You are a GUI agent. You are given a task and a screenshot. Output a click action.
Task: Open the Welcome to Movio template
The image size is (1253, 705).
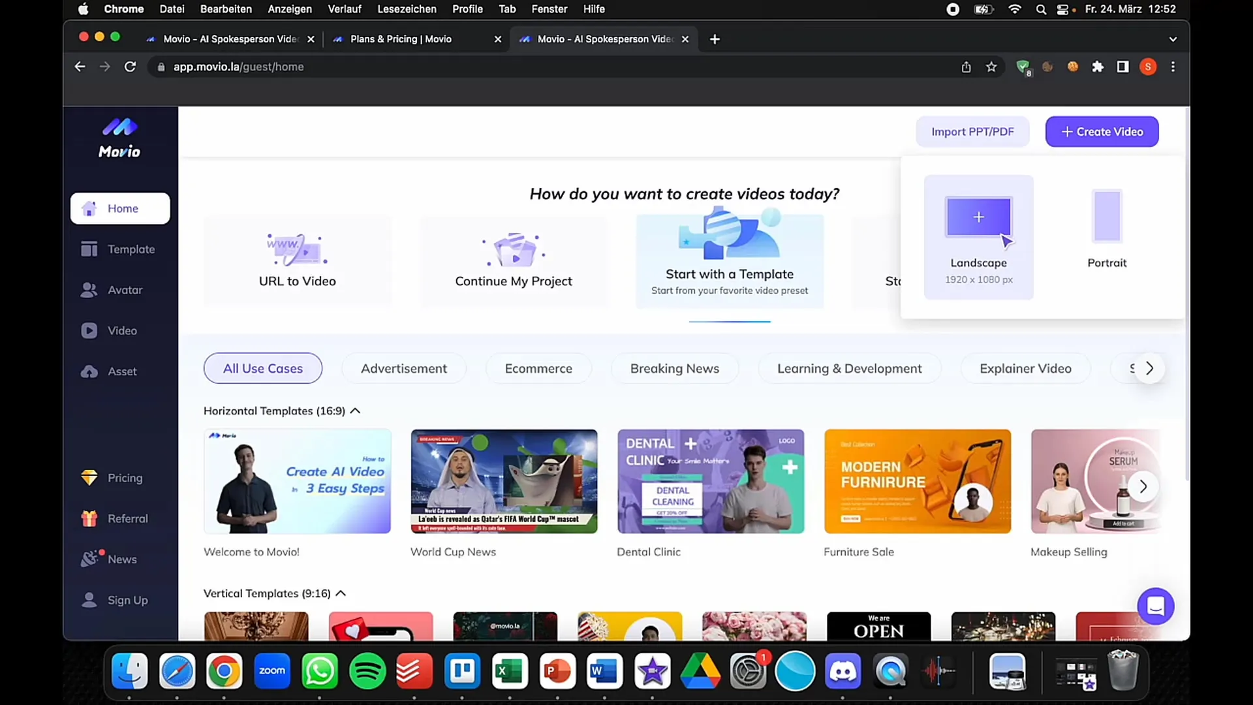pos(297,480)
